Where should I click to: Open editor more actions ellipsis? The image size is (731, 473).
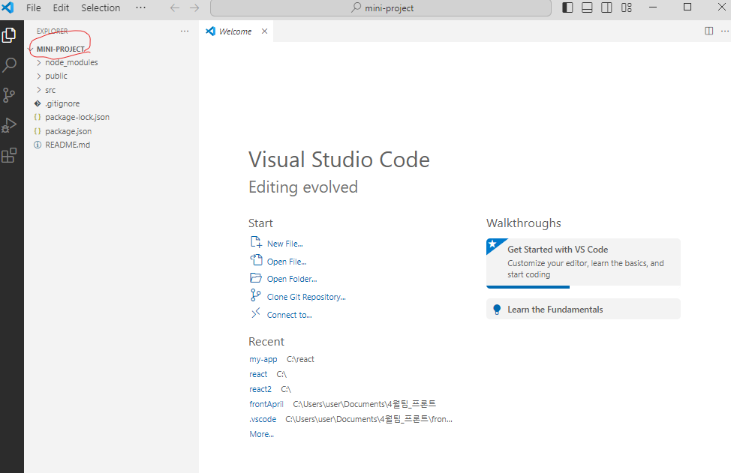[x=724, y=31]
